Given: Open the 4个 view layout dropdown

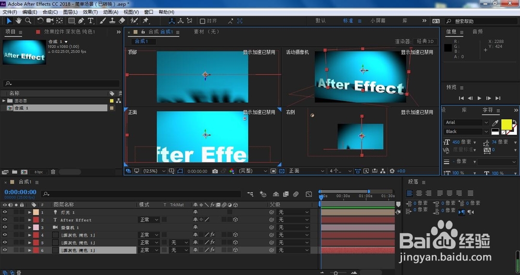Looking at the screenshot, I should click(x=340, y=171).
